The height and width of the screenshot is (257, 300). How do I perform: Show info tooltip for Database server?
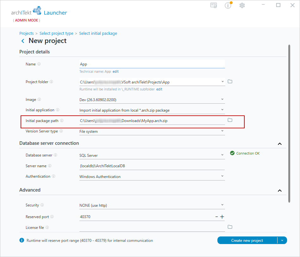click(55, 155)
